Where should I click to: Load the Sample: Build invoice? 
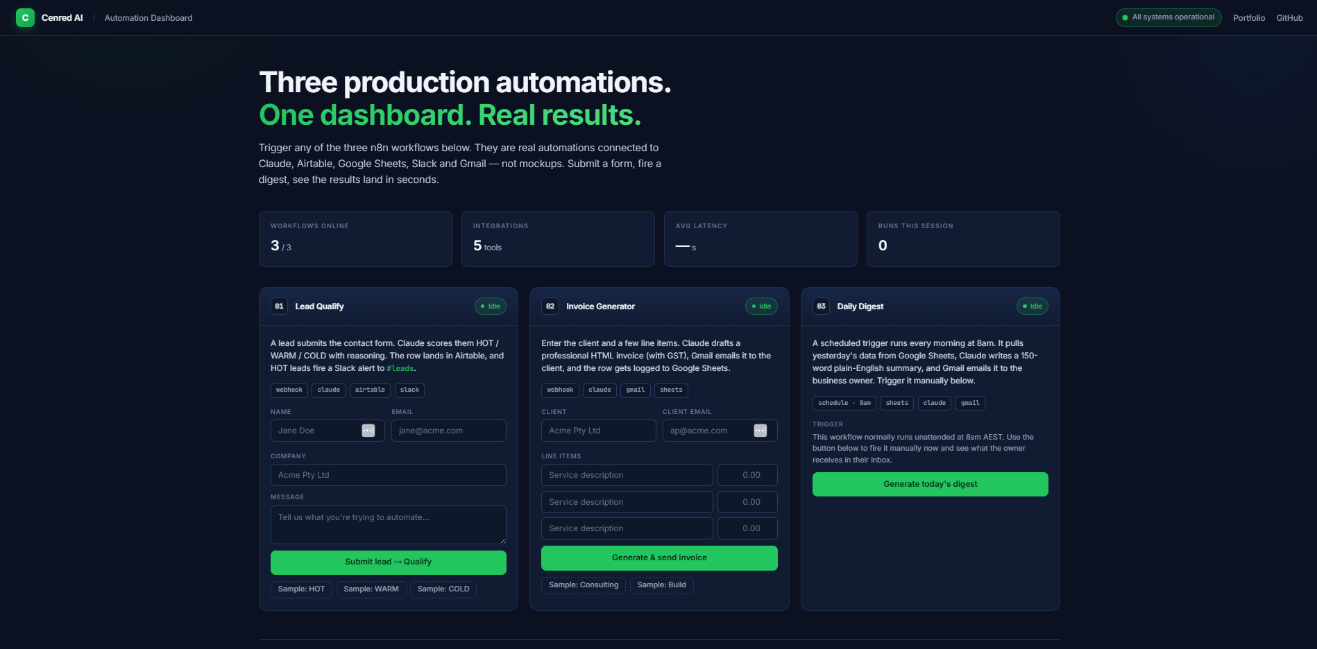click(662, 585)
